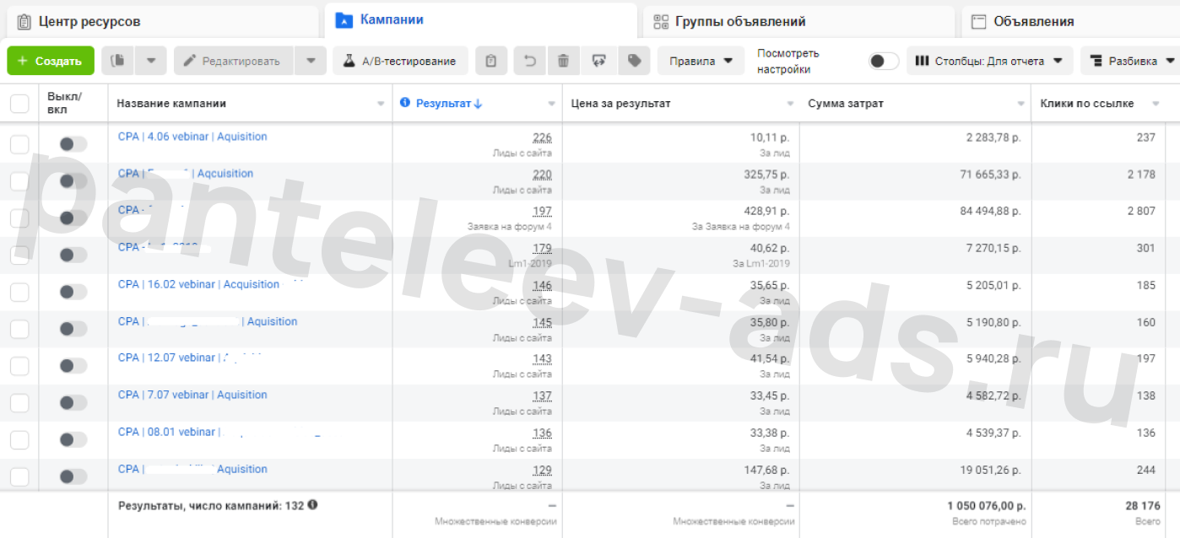Image resolution: width=1180 pixels, height=538 pixels.
Task: Expand the Столбцы: Для отчета dropdown
Action: point(989,61)
